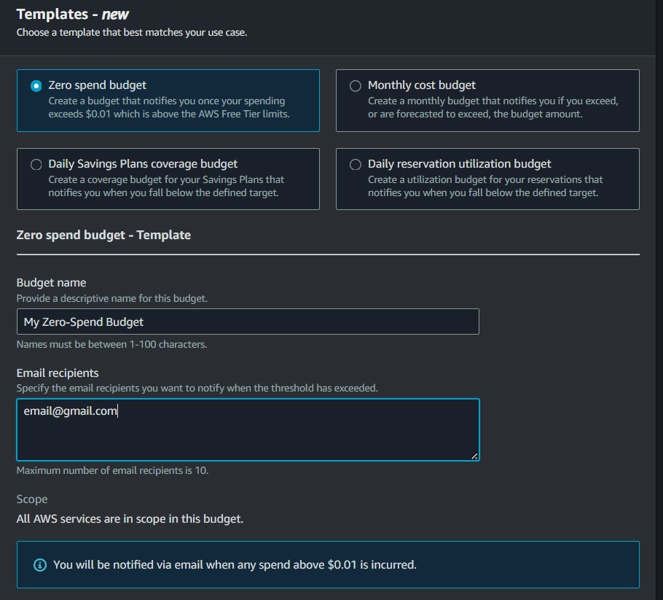663x600 pixels.
Task: Select the Zero spend budget radio button
Action: [x=36, y=86]
